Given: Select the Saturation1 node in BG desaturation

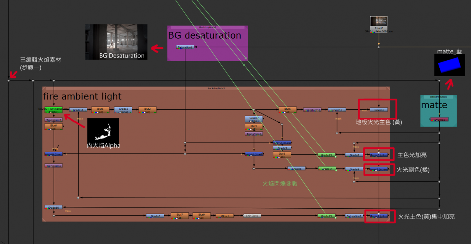Looking at the screenshot, I should point(185,47).
